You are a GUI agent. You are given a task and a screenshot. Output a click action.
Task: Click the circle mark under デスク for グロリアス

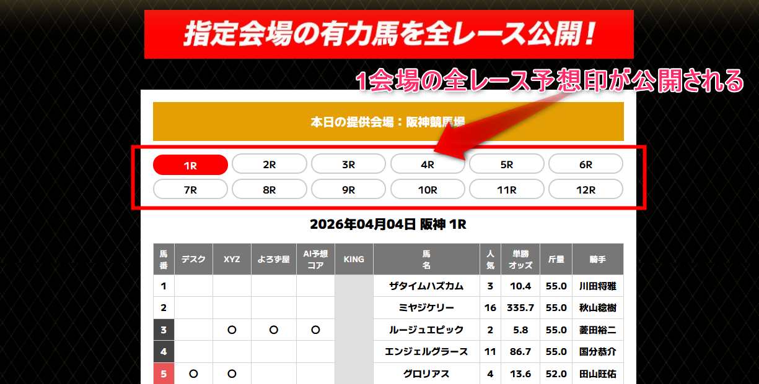pos(193,373)
